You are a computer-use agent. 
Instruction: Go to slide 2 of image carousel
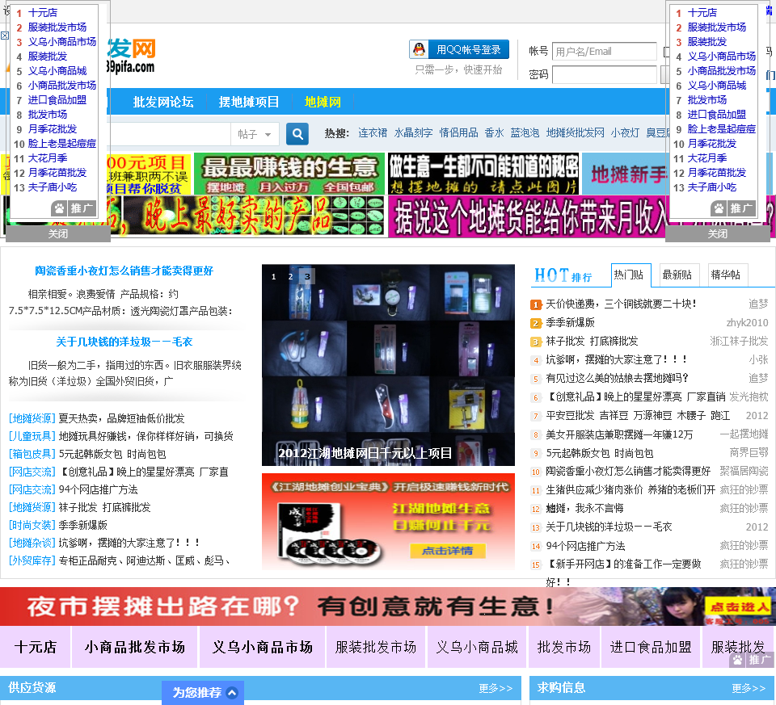290,277
